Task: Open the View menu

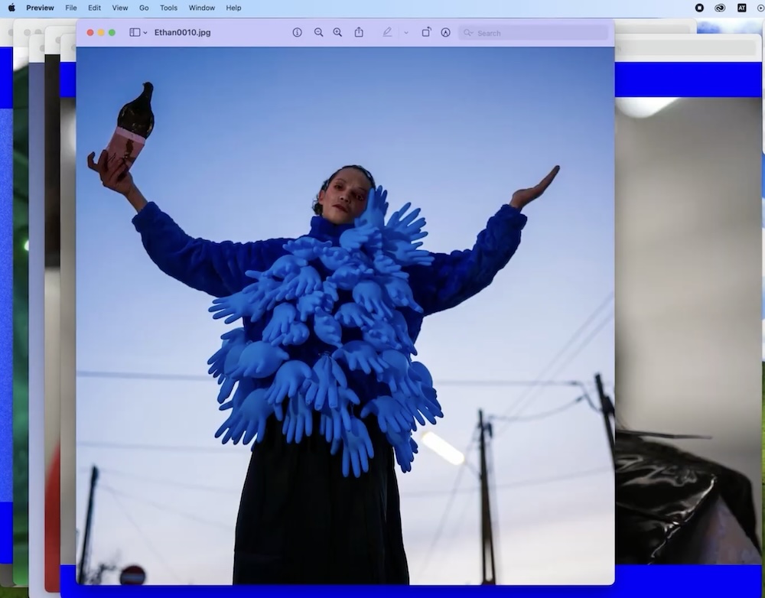Action: pos(120,8)
